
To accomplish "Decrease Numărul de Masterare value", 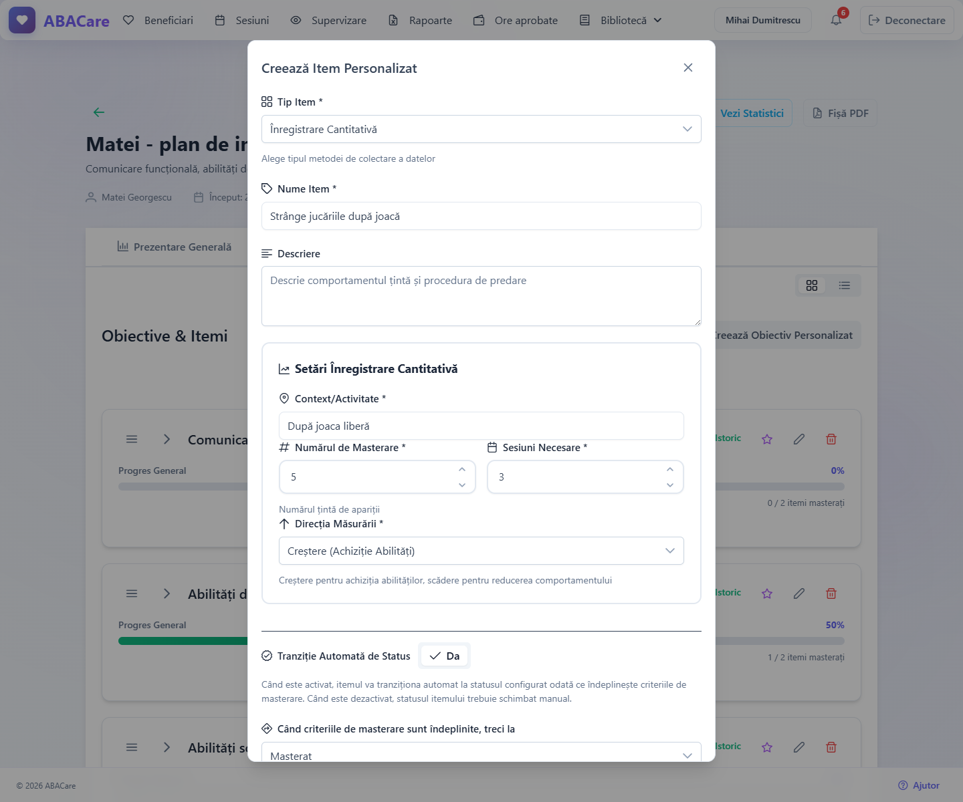I will click(462, 485).
